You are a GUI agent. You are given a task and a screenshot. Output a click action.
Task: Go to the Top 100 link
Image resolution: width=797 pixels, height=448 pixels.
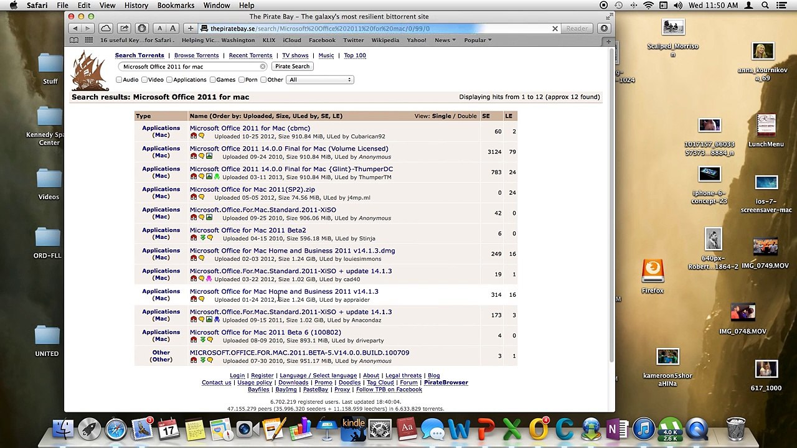tap(355, 55)
